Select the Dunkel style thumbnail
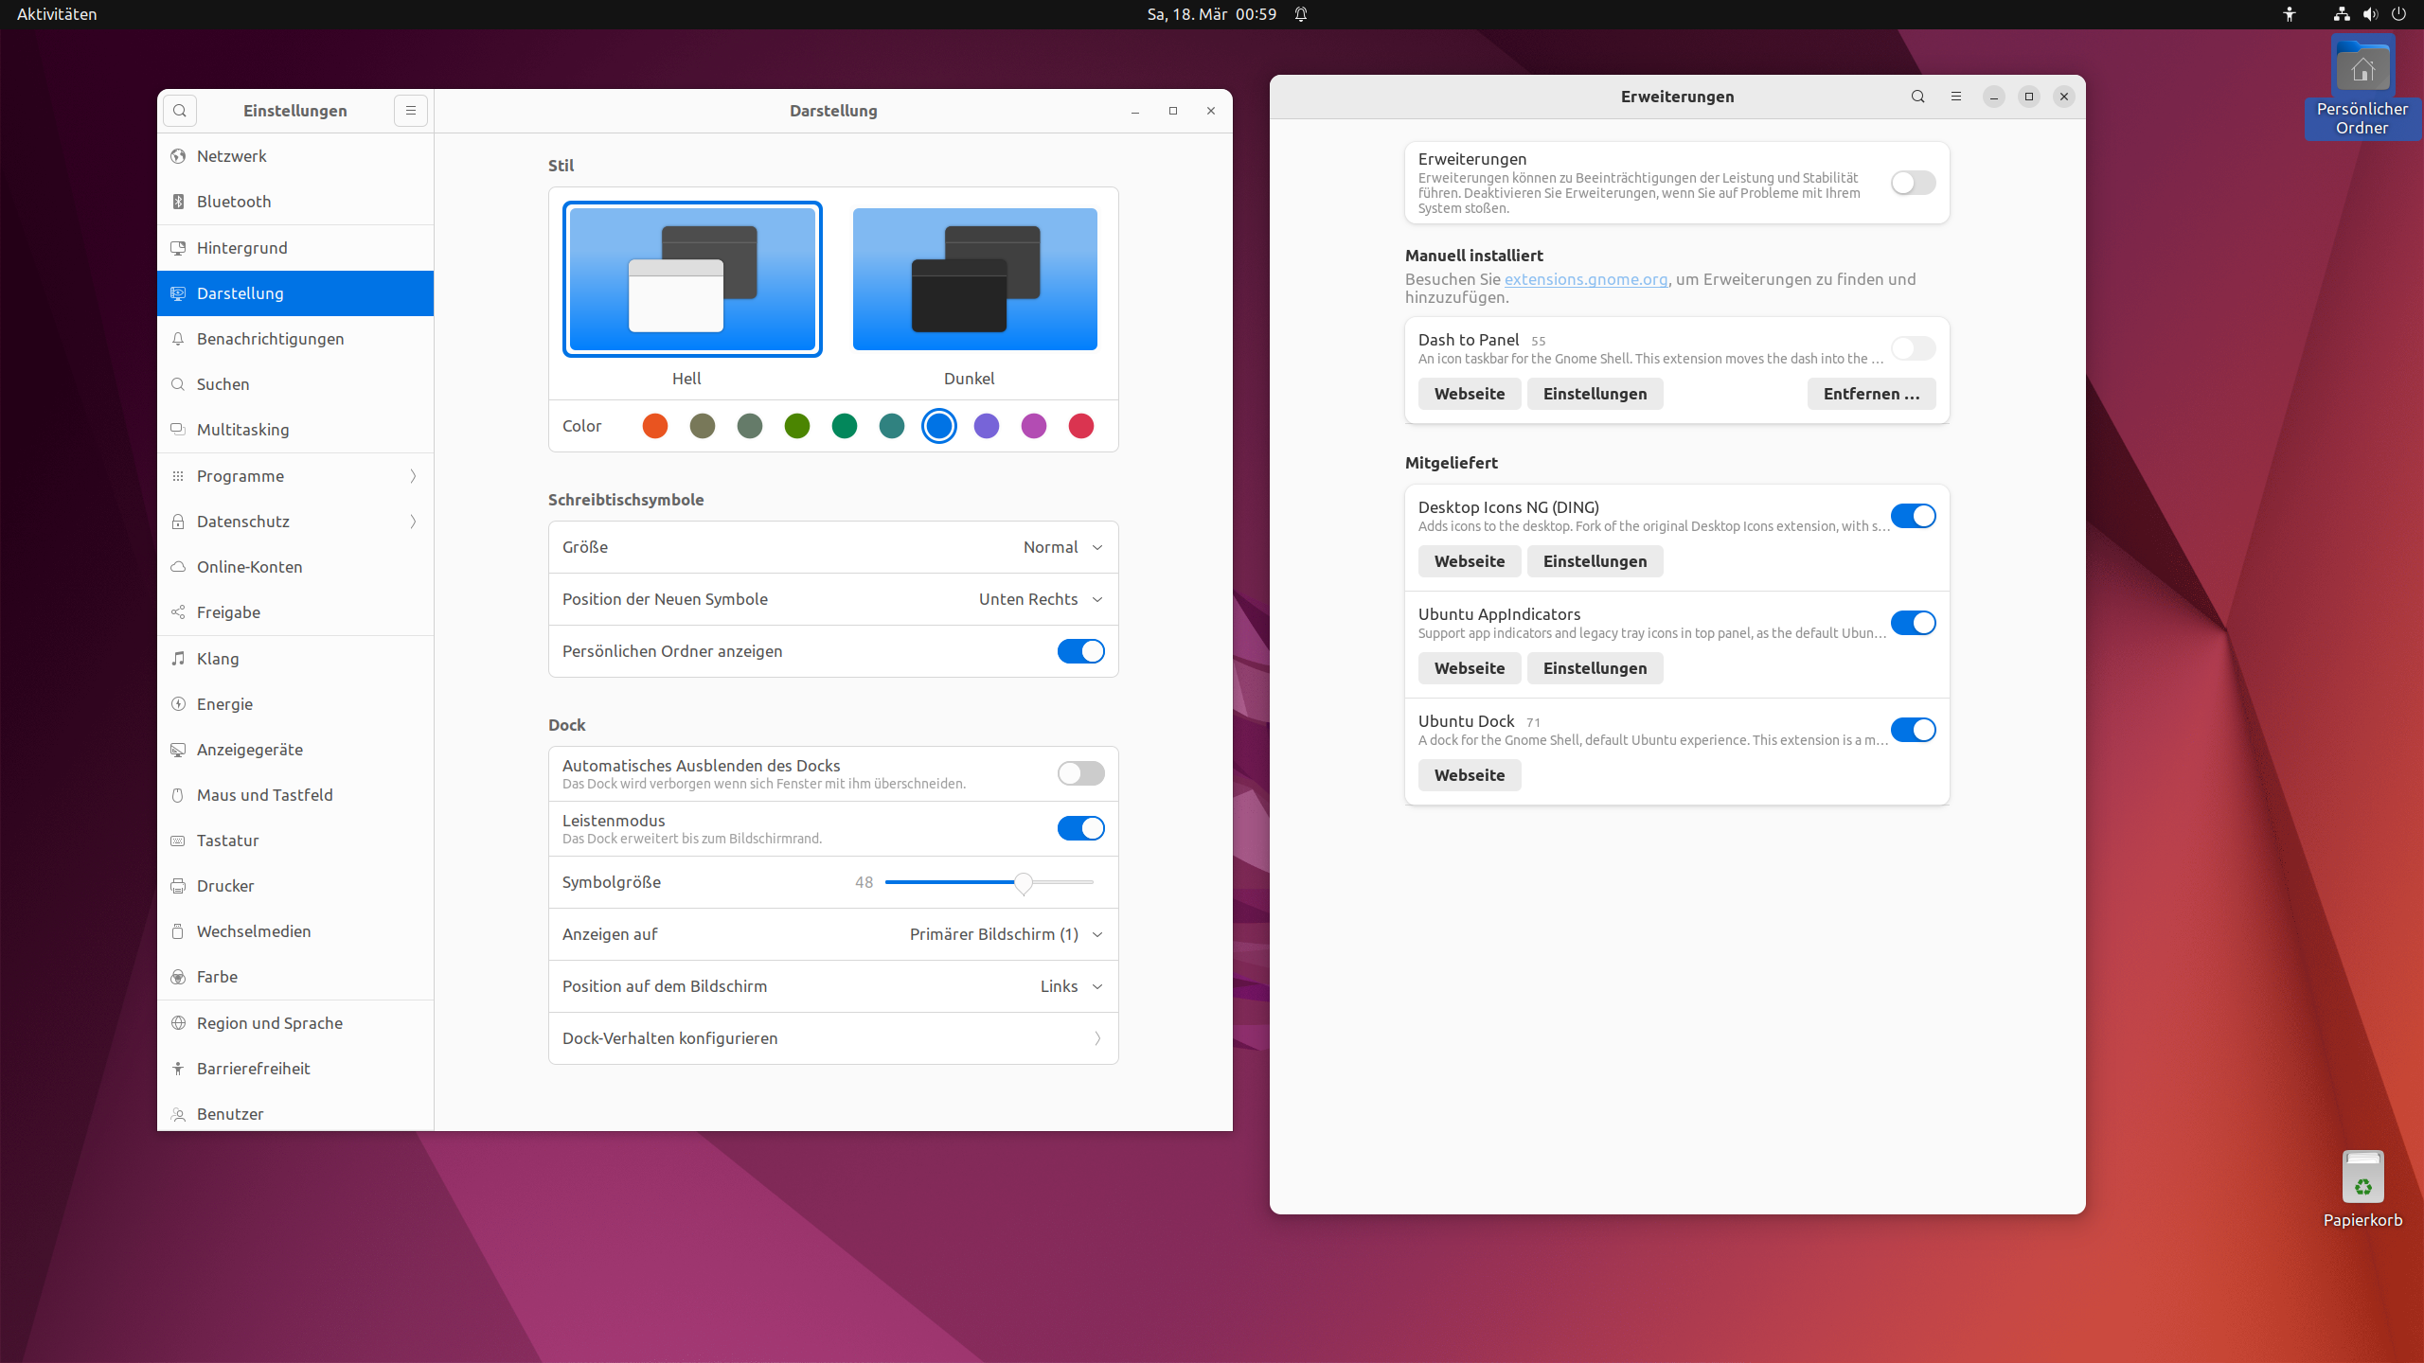 pyautogui.click(x=974, y=279)
